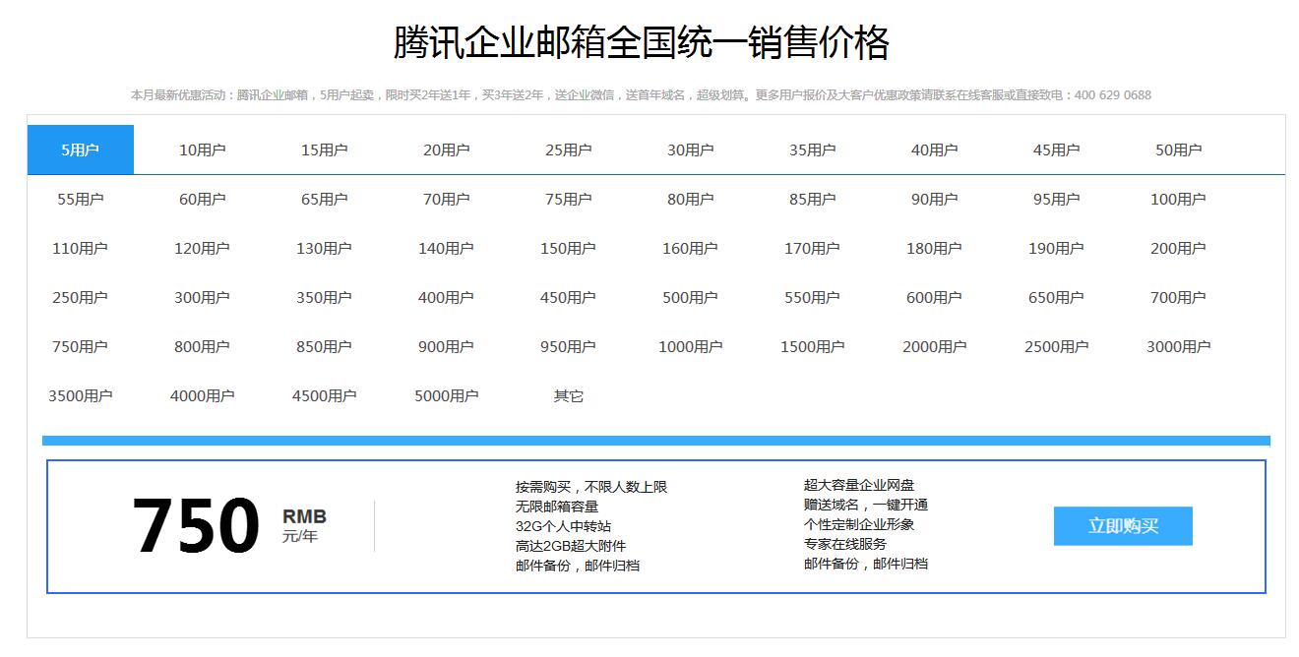Click the 750 price figure
The width and height of the screenshot is (1299, 657).
pyautogui.click(x=196, y=526)
